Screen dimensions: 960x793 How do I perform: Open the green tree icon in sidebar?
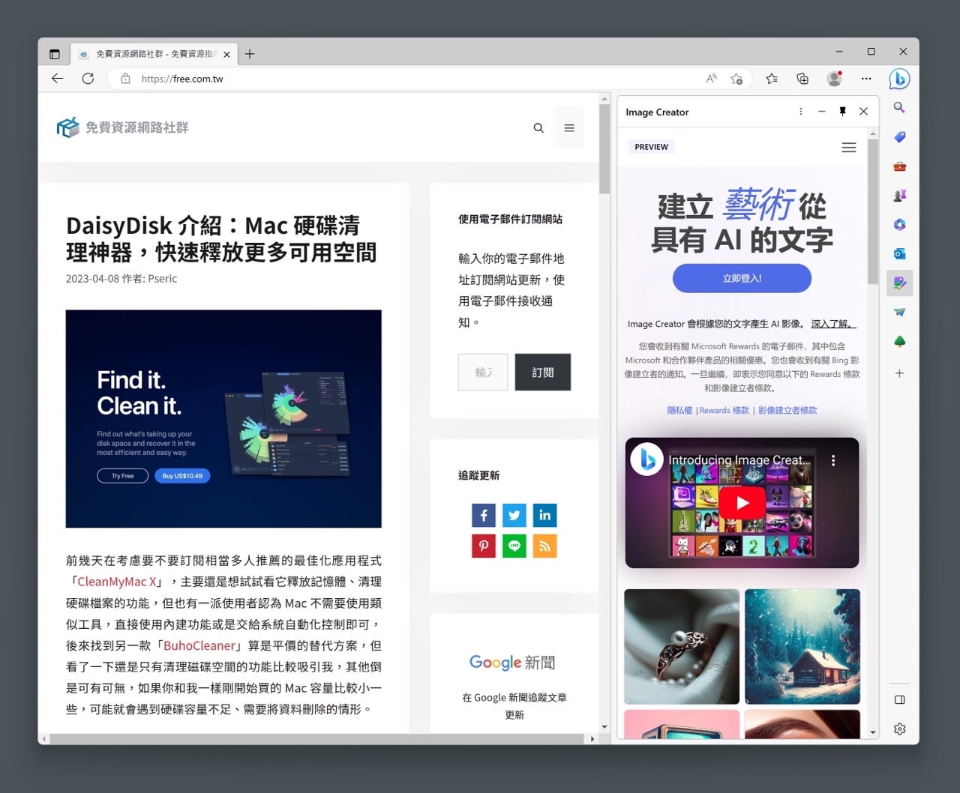tap(899, 342)
